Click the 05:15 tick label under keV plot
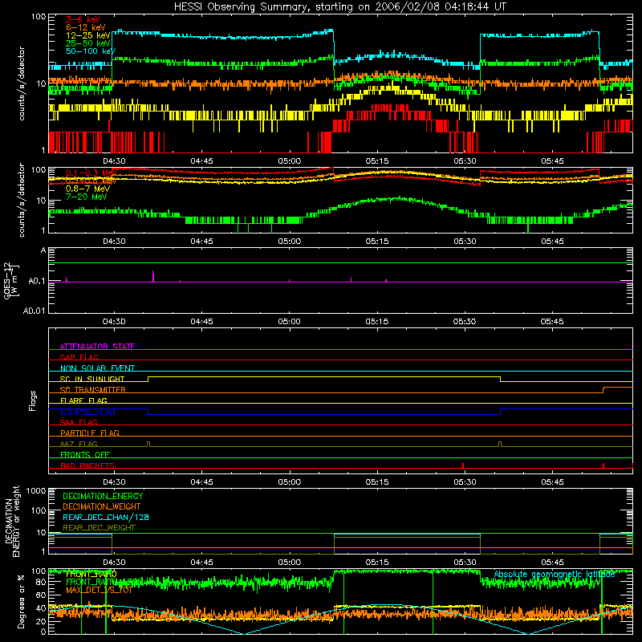Image resolution: width=642 pixels, height=642 pixels. tap(377, 161)
